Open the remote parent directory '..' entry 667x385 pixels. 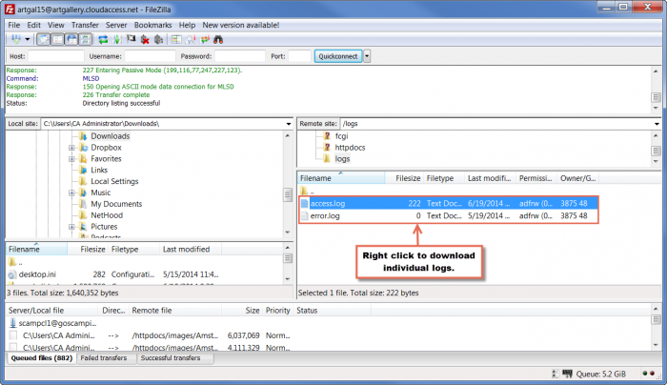[x=307, y=191]
